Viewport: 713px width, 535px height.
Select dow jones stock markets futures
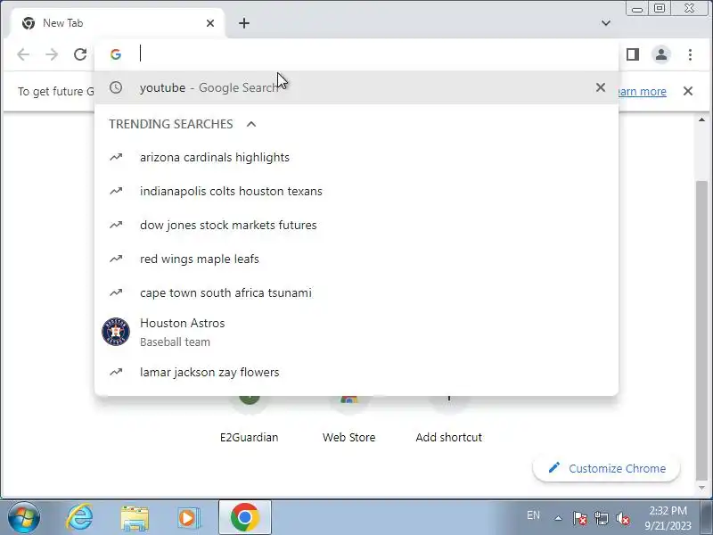tap(356, 226)
